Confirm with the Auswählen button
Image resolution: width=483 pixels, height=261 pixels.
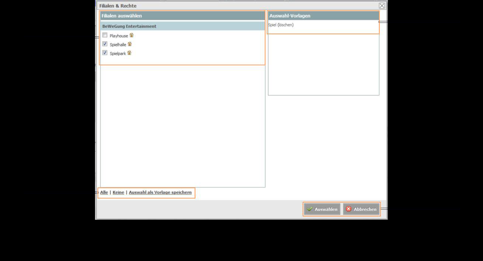(322, 209)
